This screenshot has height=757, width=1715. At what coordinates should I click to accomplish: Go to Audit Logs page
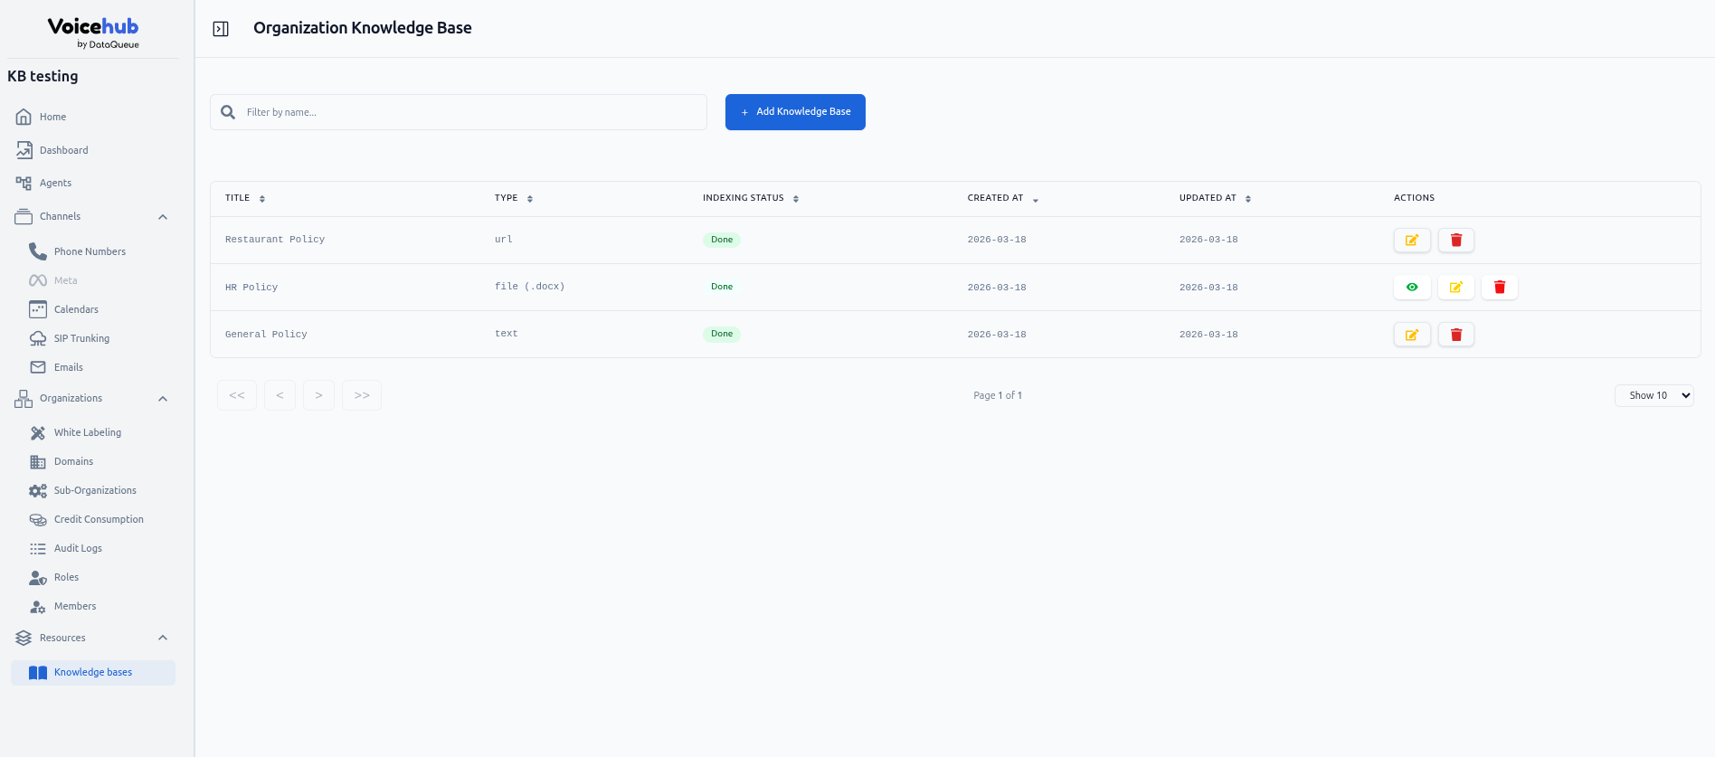coord(78,548)
